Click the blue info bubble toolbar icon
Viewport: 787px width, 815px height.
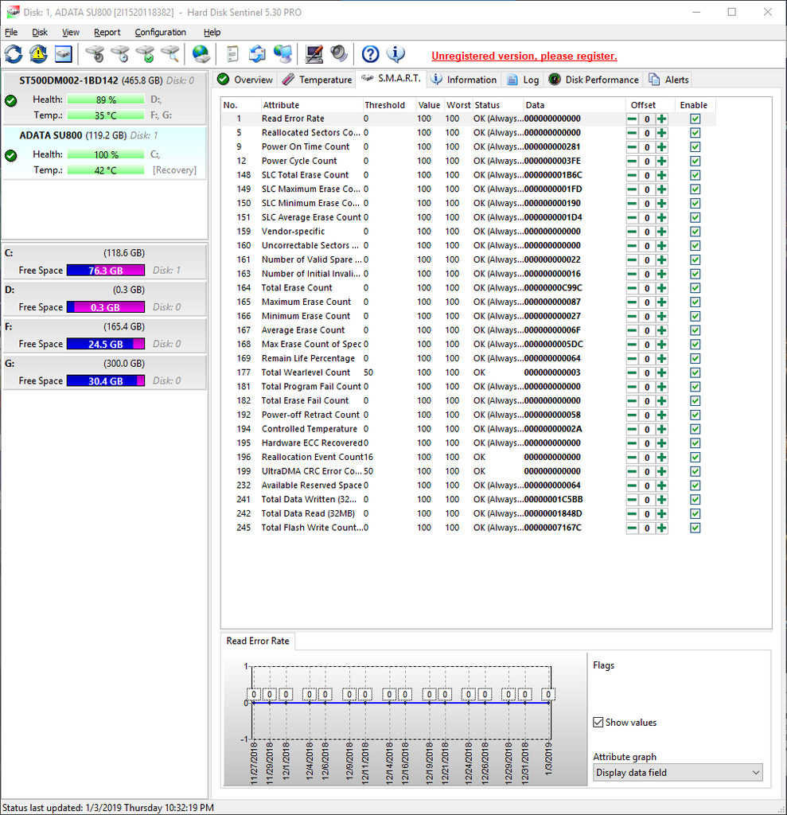395,54
